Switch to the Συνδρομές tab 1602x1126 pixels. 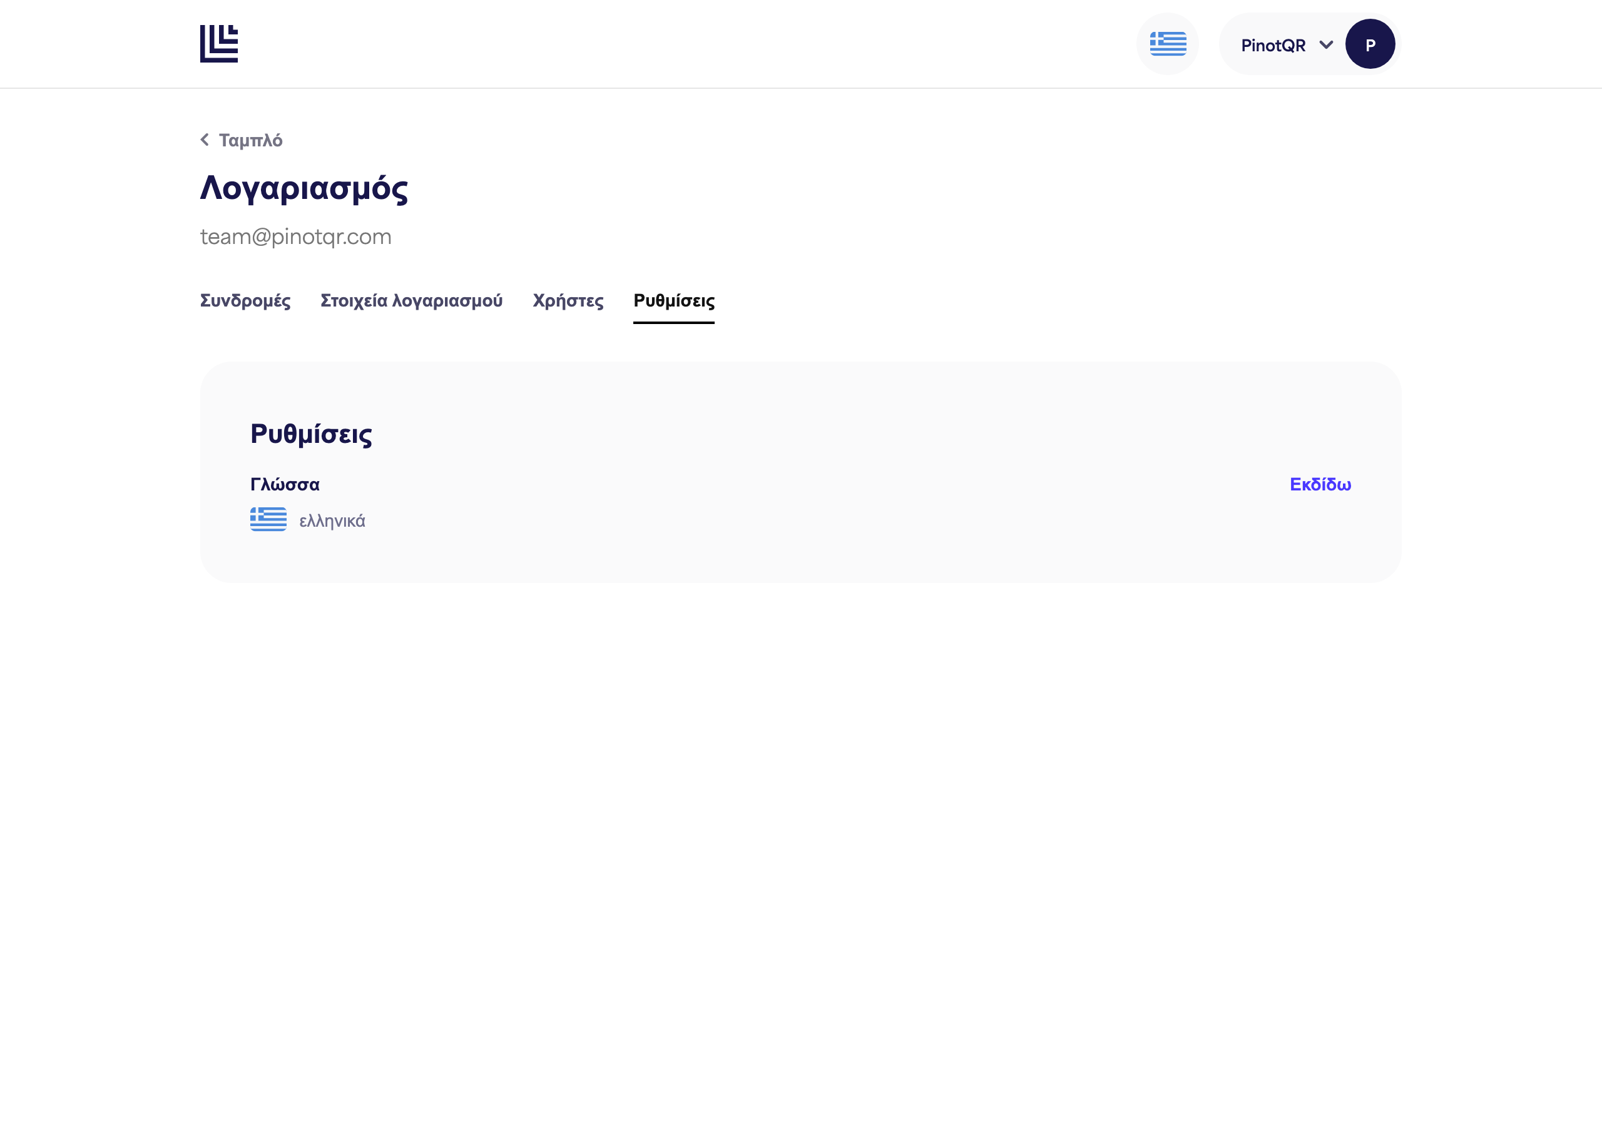click(x=245, y=301)
